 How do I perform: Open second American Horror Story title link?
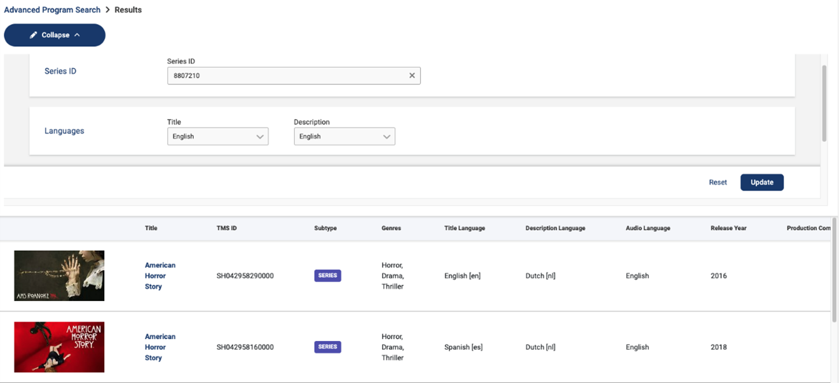coord(160,347)
